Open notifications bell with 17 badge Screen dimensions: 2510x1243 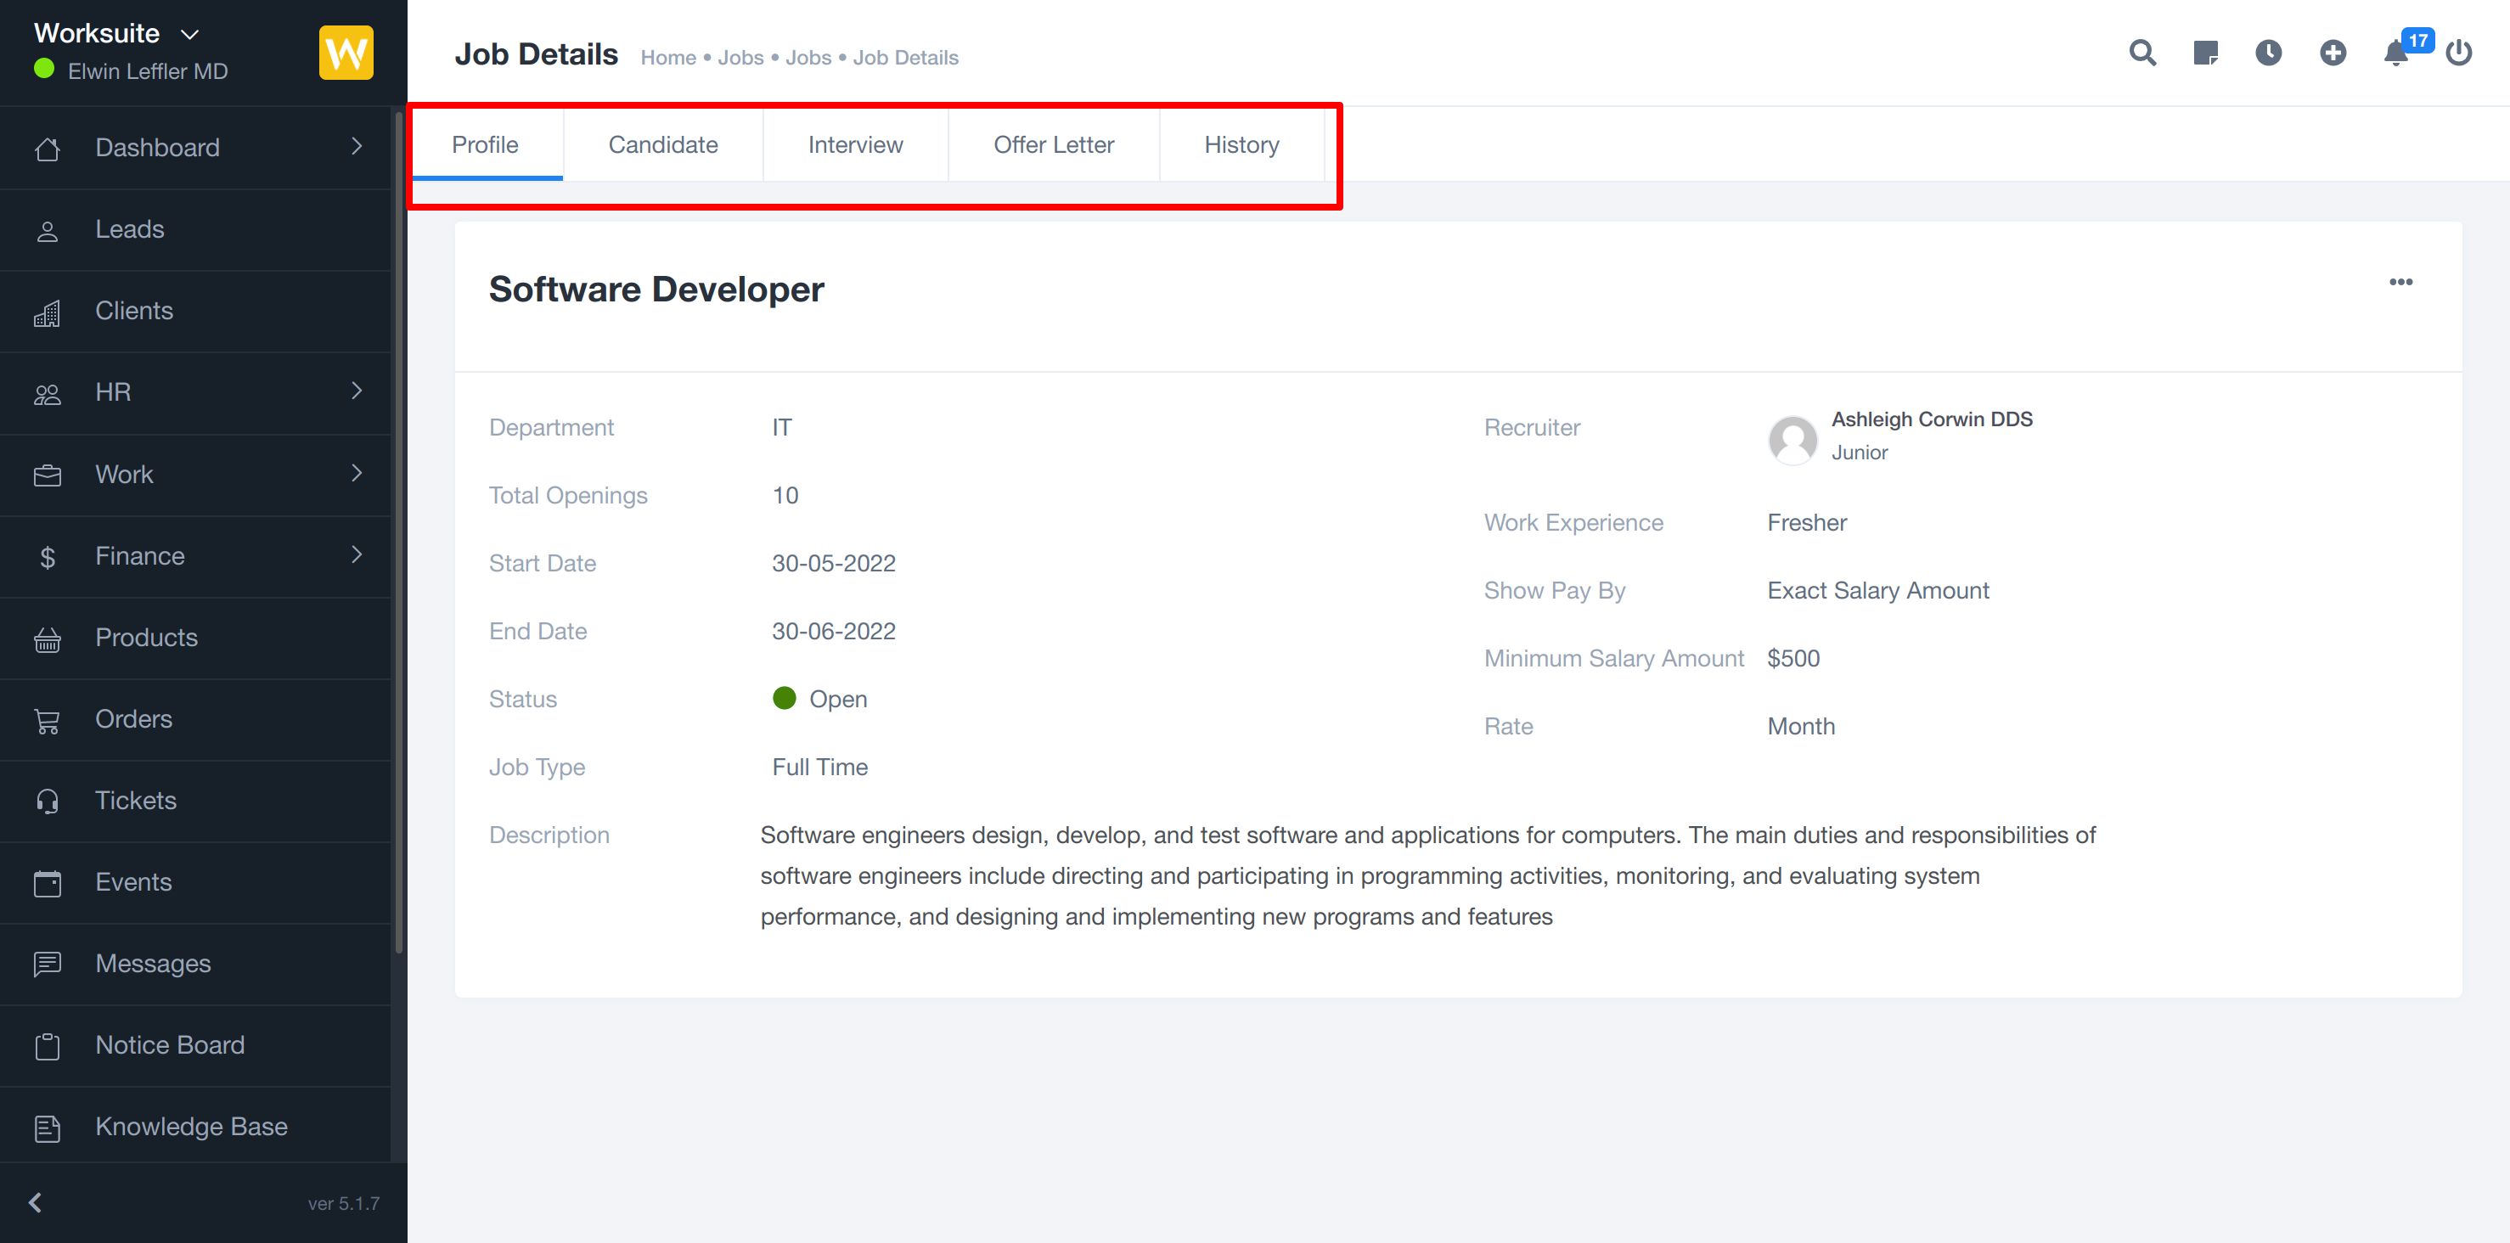[x=2397, y=53]
